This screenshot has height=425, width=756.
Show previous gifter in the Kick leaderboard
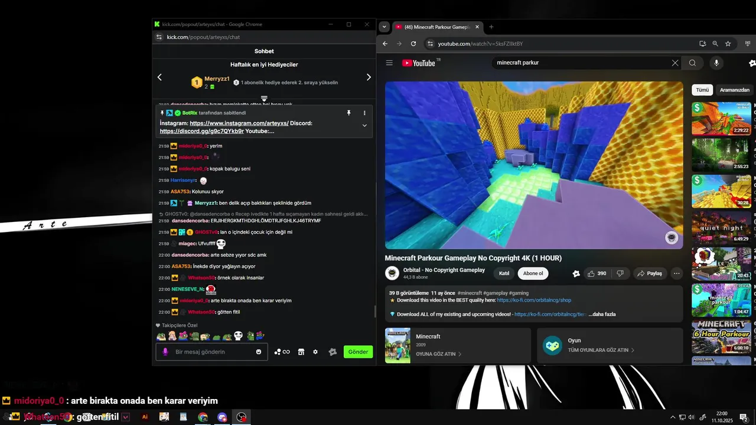(159, 77)
